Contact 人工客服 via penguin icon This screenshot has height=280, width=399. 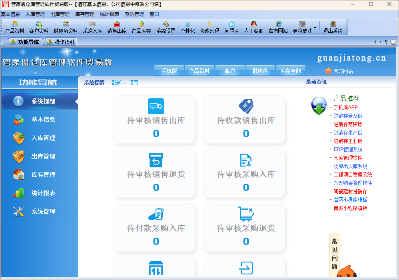pyautogui.click(x=254, y=27)
